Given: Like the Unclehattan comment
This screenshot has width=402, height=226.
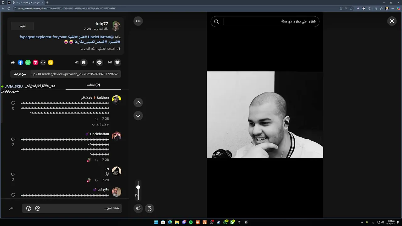Looking at the screenshot, I should point(13,140).
